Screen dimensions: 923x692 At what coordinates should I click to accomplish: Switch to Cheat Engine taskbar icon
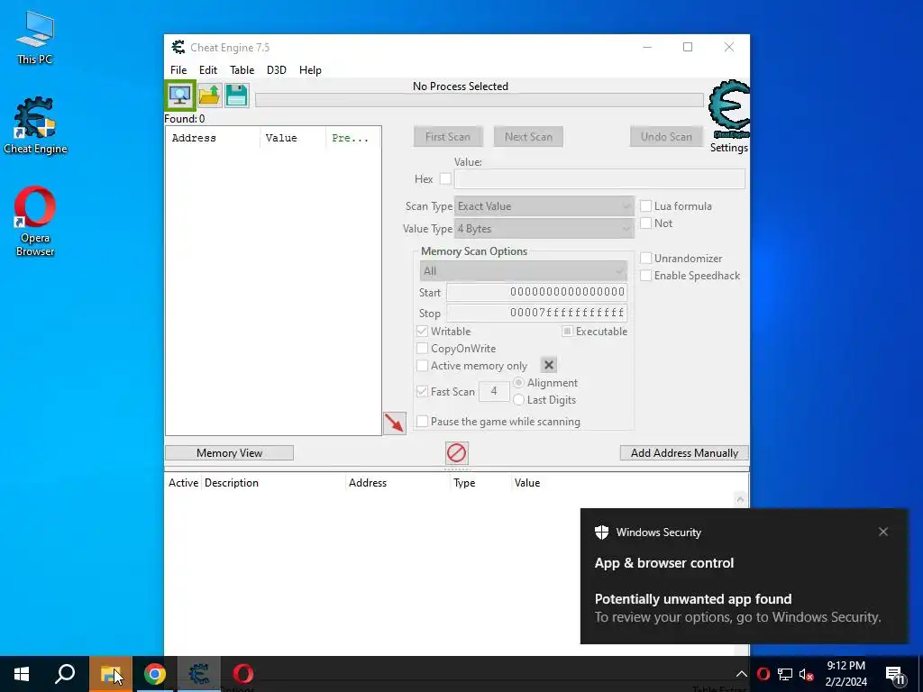[199, 674]
